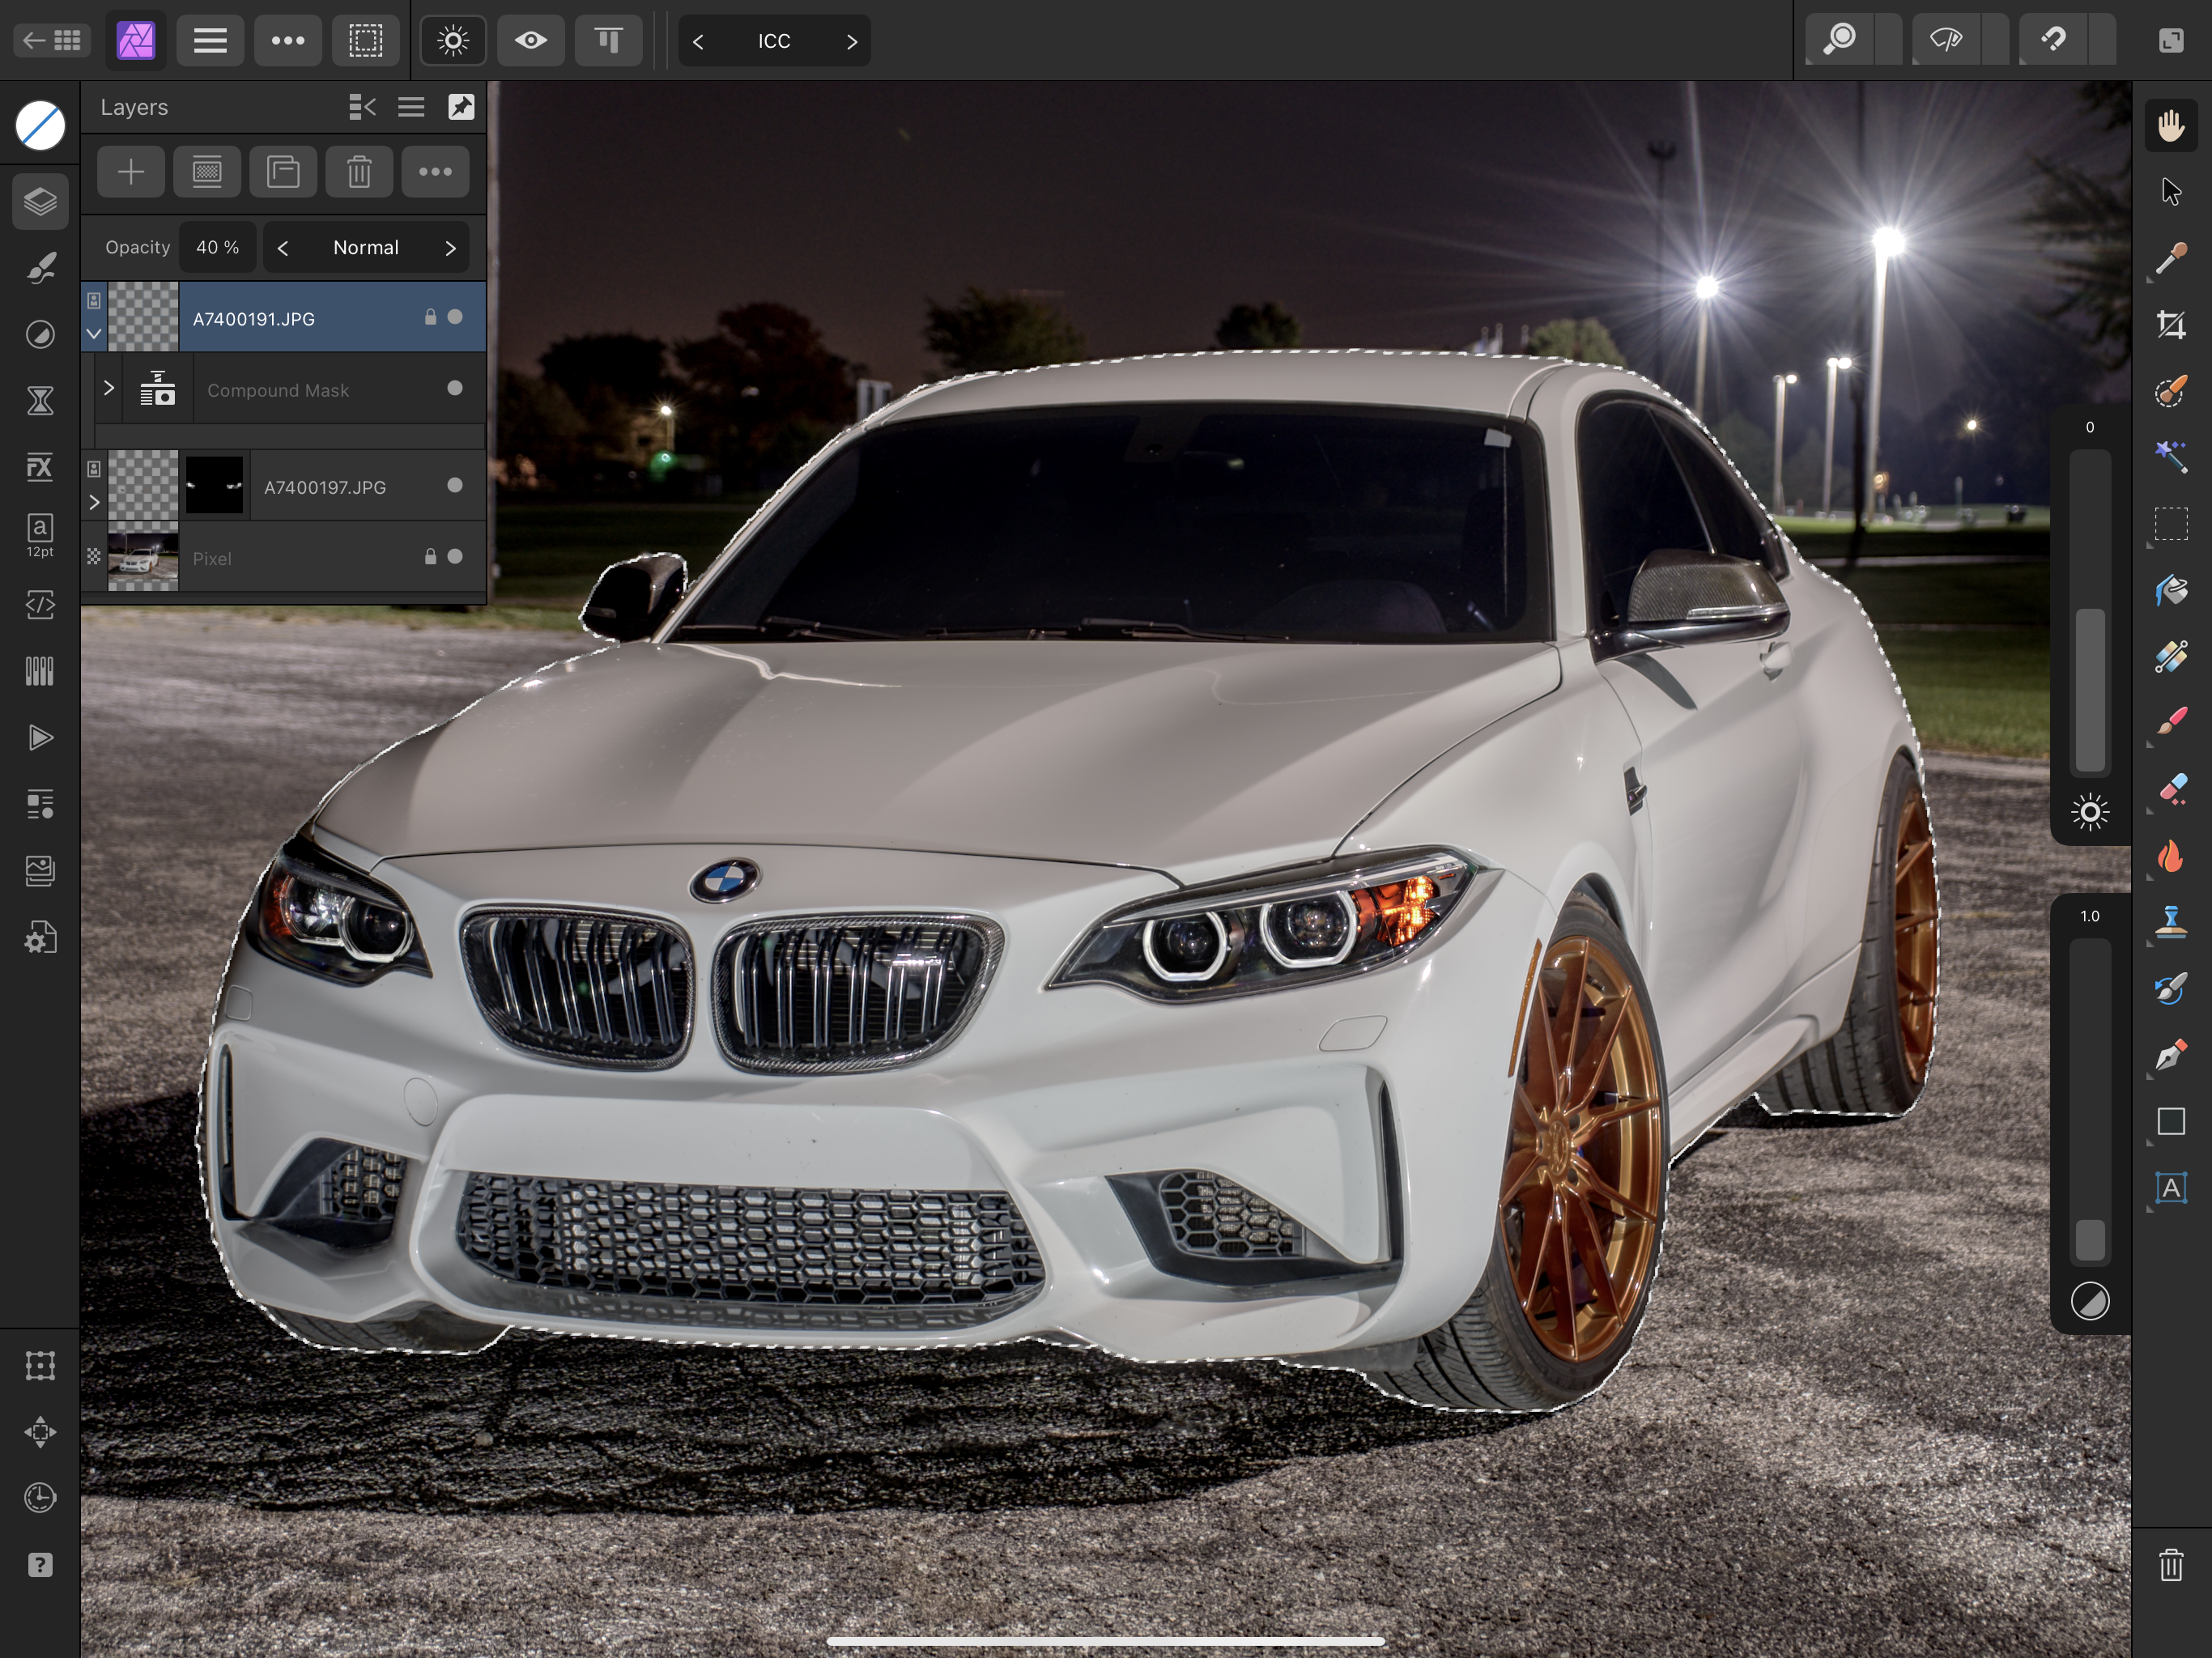Image resolution: width=2212 pixels, height=1658 pixels.
Task: Click the foreground colour well
Action: click(x=40, y=126)
